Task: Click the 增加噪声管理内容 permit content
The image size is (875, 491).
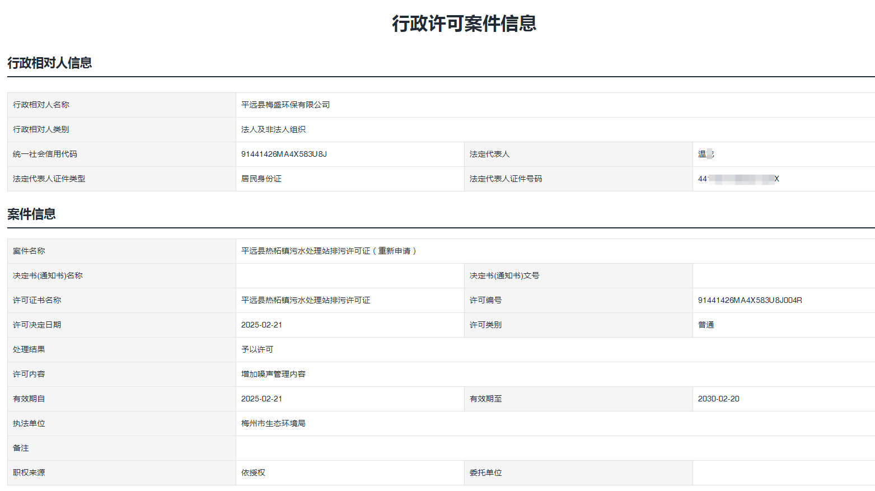Action: pyautogui.click(x=273, y=374)
